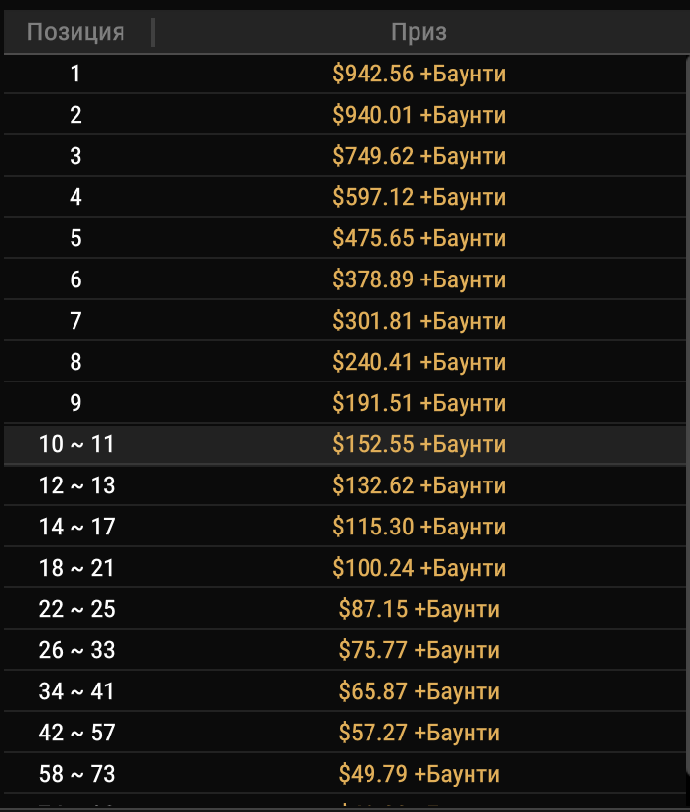The width and height of the screenshot is (690, 812).
Task: Select the row for positions 34 ~ 41
Action: pyautogui.click(x=345, y=691)
